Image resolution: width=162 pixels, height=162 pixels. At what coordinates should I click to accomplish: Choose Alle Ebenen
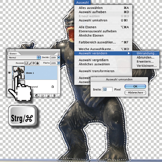[103, 27]
